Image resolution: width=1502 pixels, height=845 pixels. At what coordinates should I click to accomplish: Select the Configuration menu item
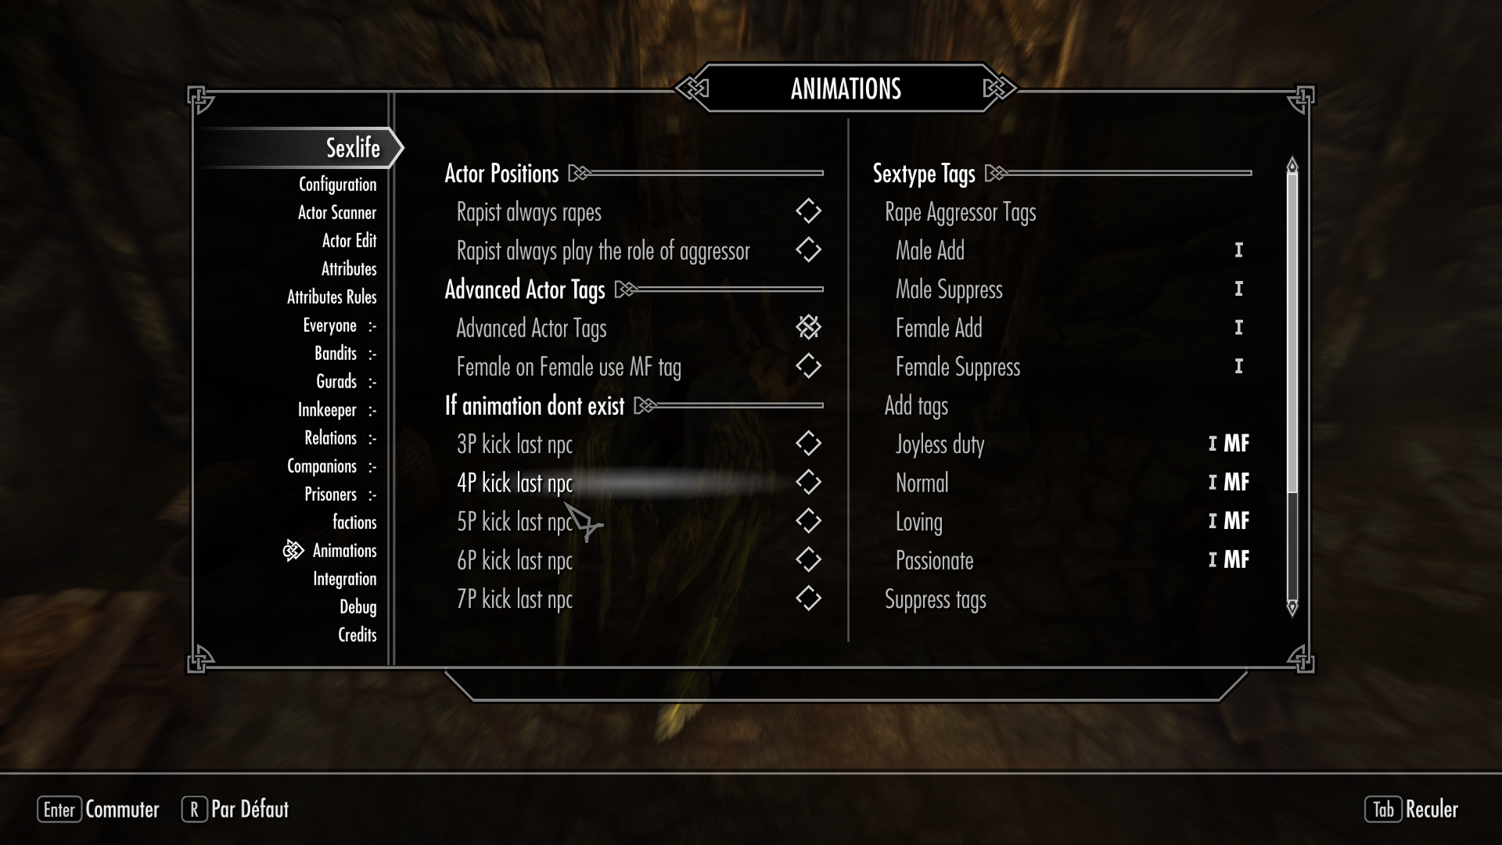pos(339,184)
